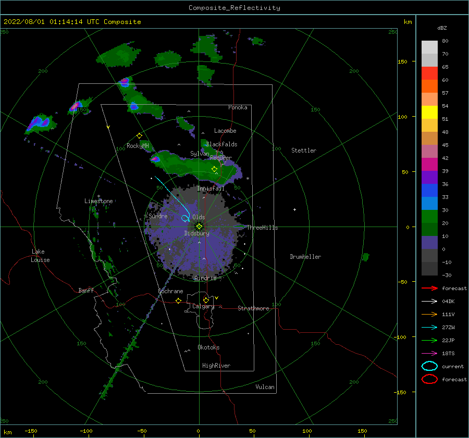Pick the light gray swatch below 80 dBZ

tap(429, 47)
